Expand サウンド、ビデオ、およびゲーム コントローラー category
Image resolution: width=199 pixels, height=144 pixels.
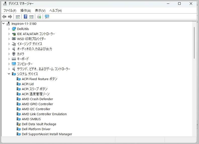[x=9, y=69]
